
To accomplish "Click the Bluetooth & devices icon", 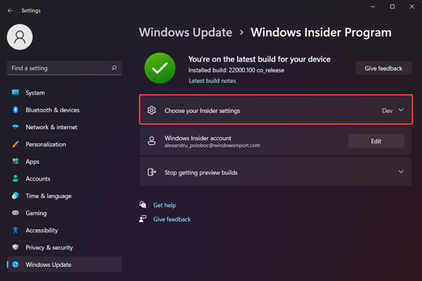I will pos(15,110).
